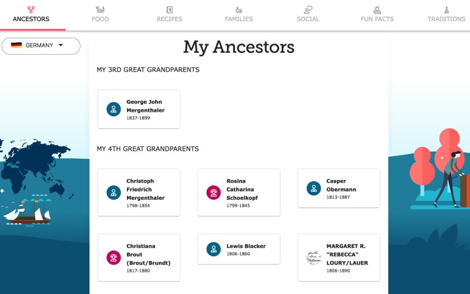470x294 pixels.
Task: Open Casper Obermann's ancestor card
Action: pyautogui.click(x=338, y=188)
